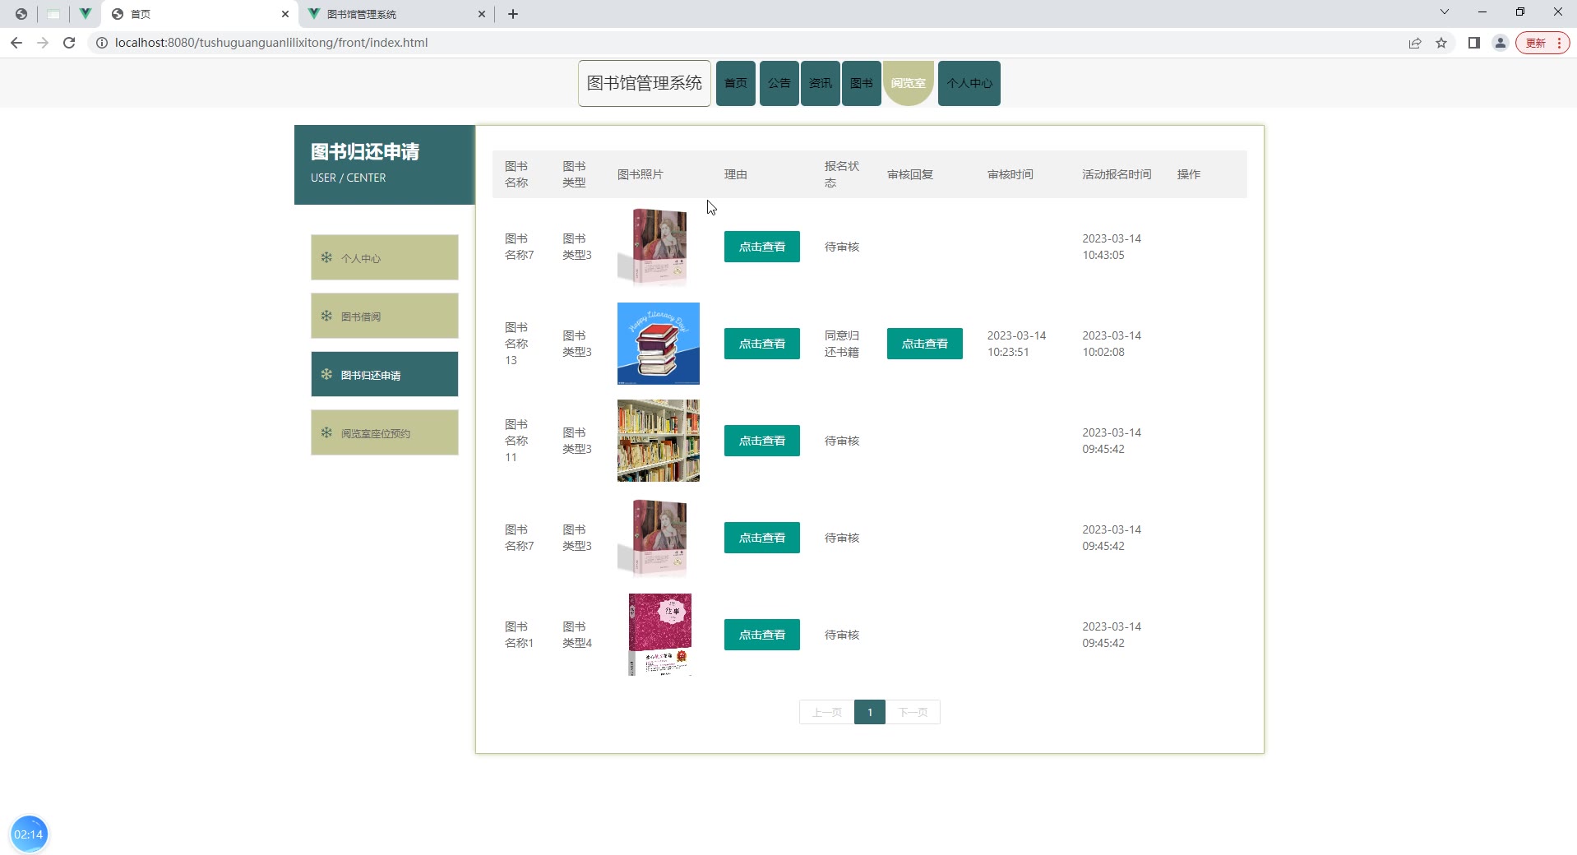Go to 首页 in the site navigation

(736, 83)
